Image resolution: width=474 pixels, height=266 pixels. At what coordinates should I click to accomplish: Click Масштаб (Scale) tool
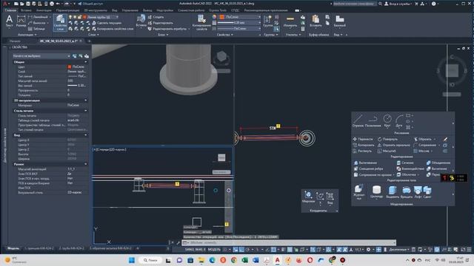[x=387, y=151]
